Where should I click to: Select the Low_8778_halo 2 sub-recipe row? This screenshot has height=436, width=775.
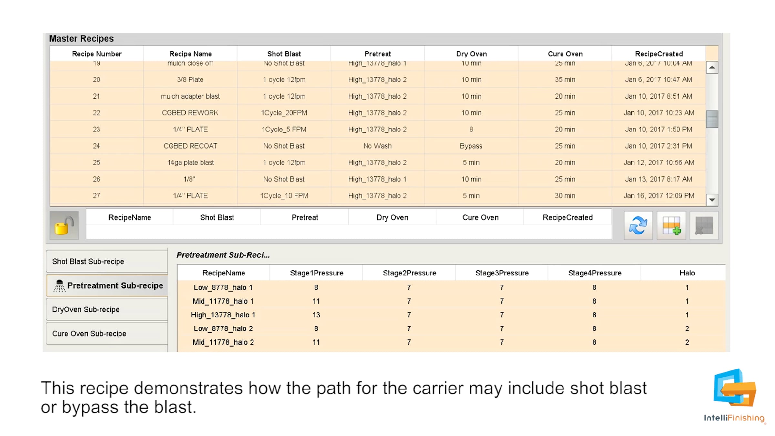pyautogui.click(x=223, y=328)
